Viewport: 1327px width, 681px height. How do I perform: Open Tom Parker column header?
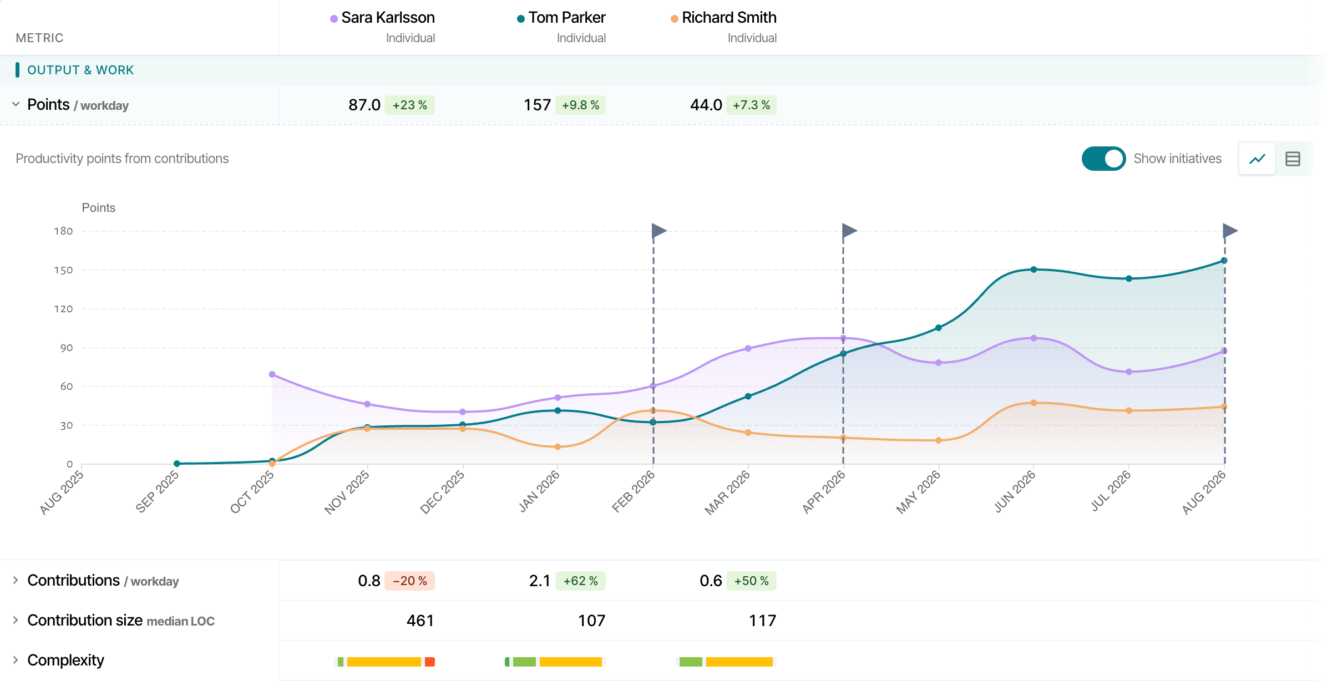pos(566,18)
